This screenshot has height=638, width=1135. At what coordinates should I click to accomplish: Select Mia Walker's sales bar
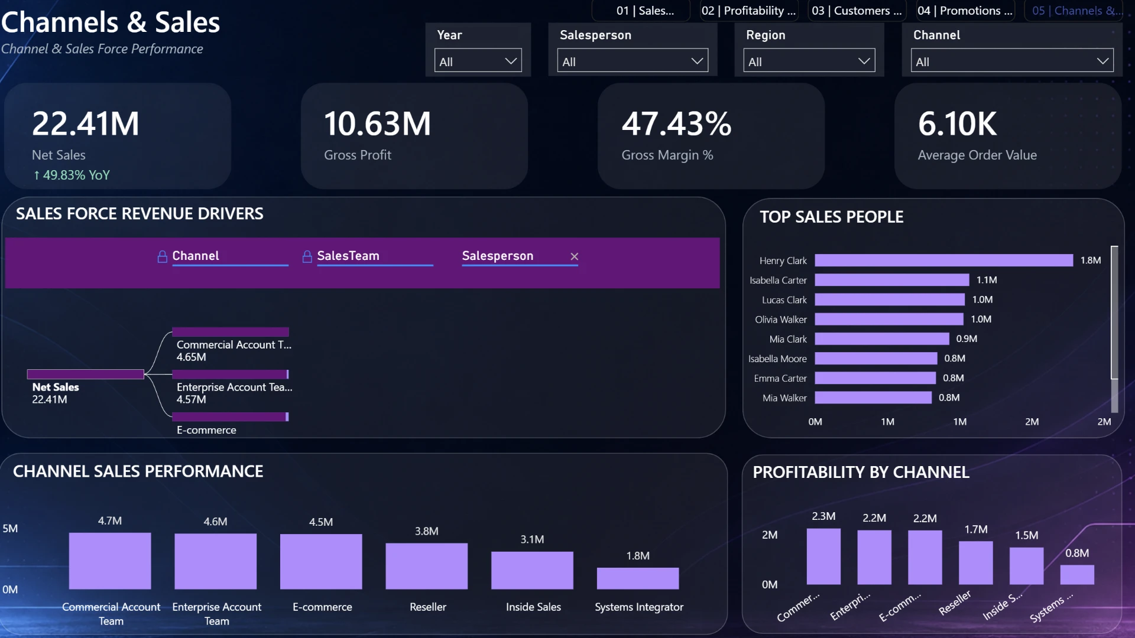click(873, 398)
